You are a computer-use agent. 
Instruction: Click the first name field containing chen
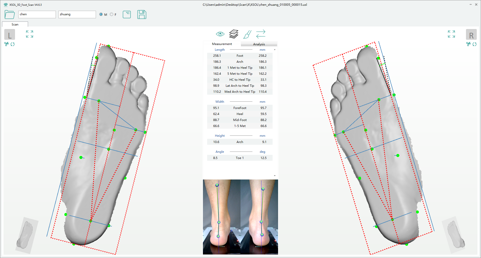(x=37, y=14)
